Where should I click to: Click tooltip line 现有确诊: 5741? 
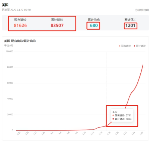point(122,115)
